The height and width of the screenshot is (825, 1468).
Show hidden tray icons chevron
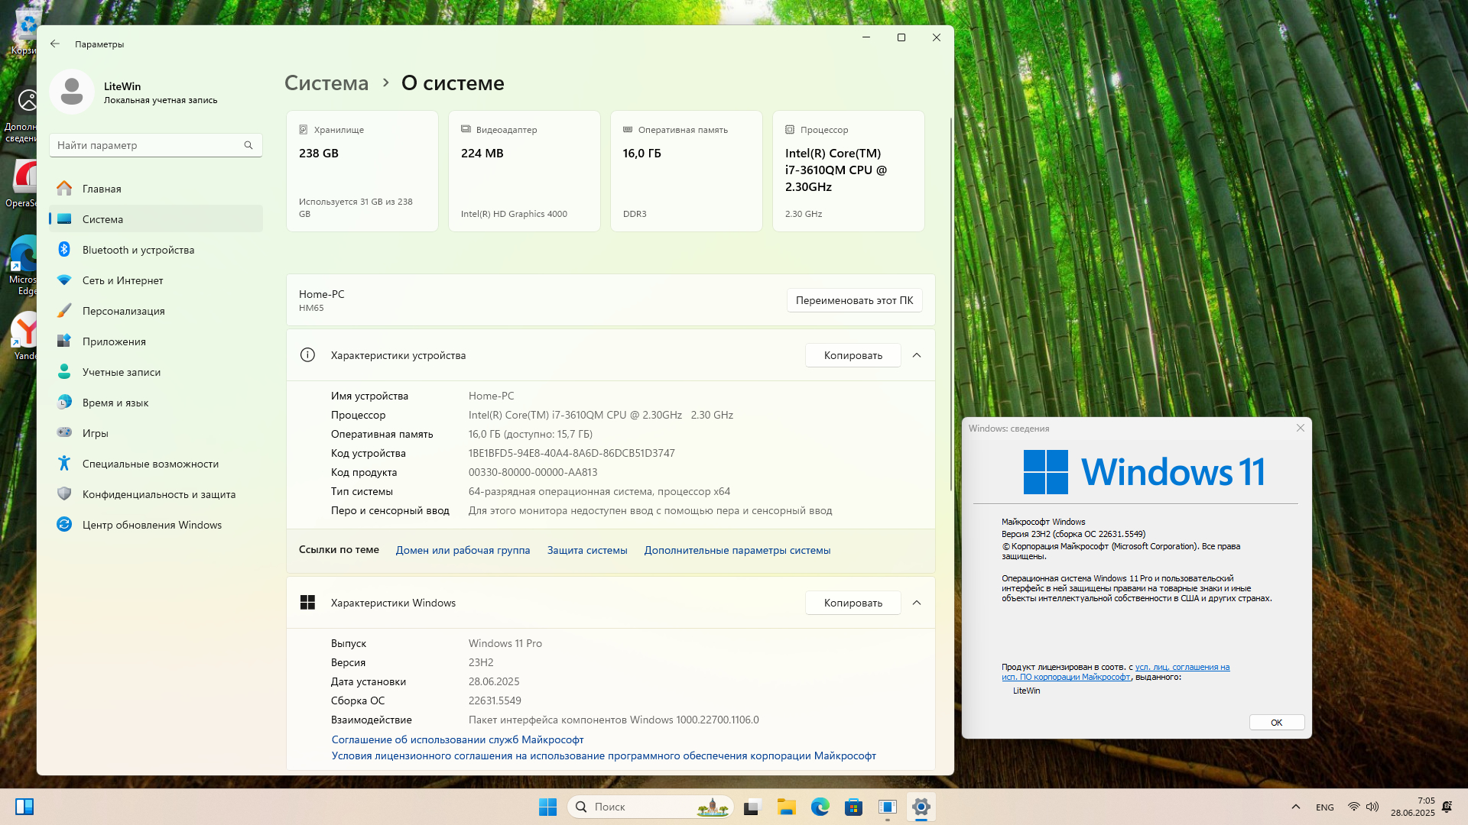[1295, 807]
